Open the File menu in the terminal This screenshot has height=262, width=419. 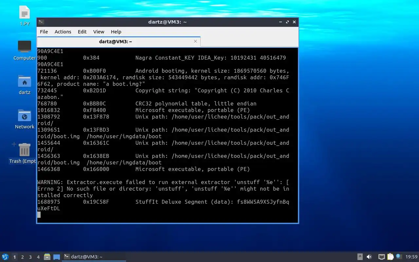[44, 32]
